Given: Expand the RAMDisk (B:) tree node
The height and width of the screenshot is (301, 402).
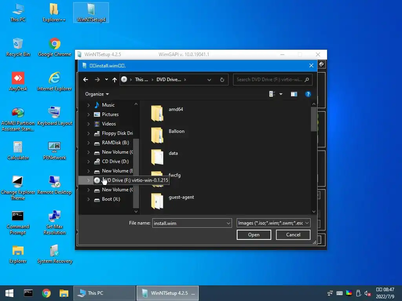Looking at the screenshot, I should (88, 143).
